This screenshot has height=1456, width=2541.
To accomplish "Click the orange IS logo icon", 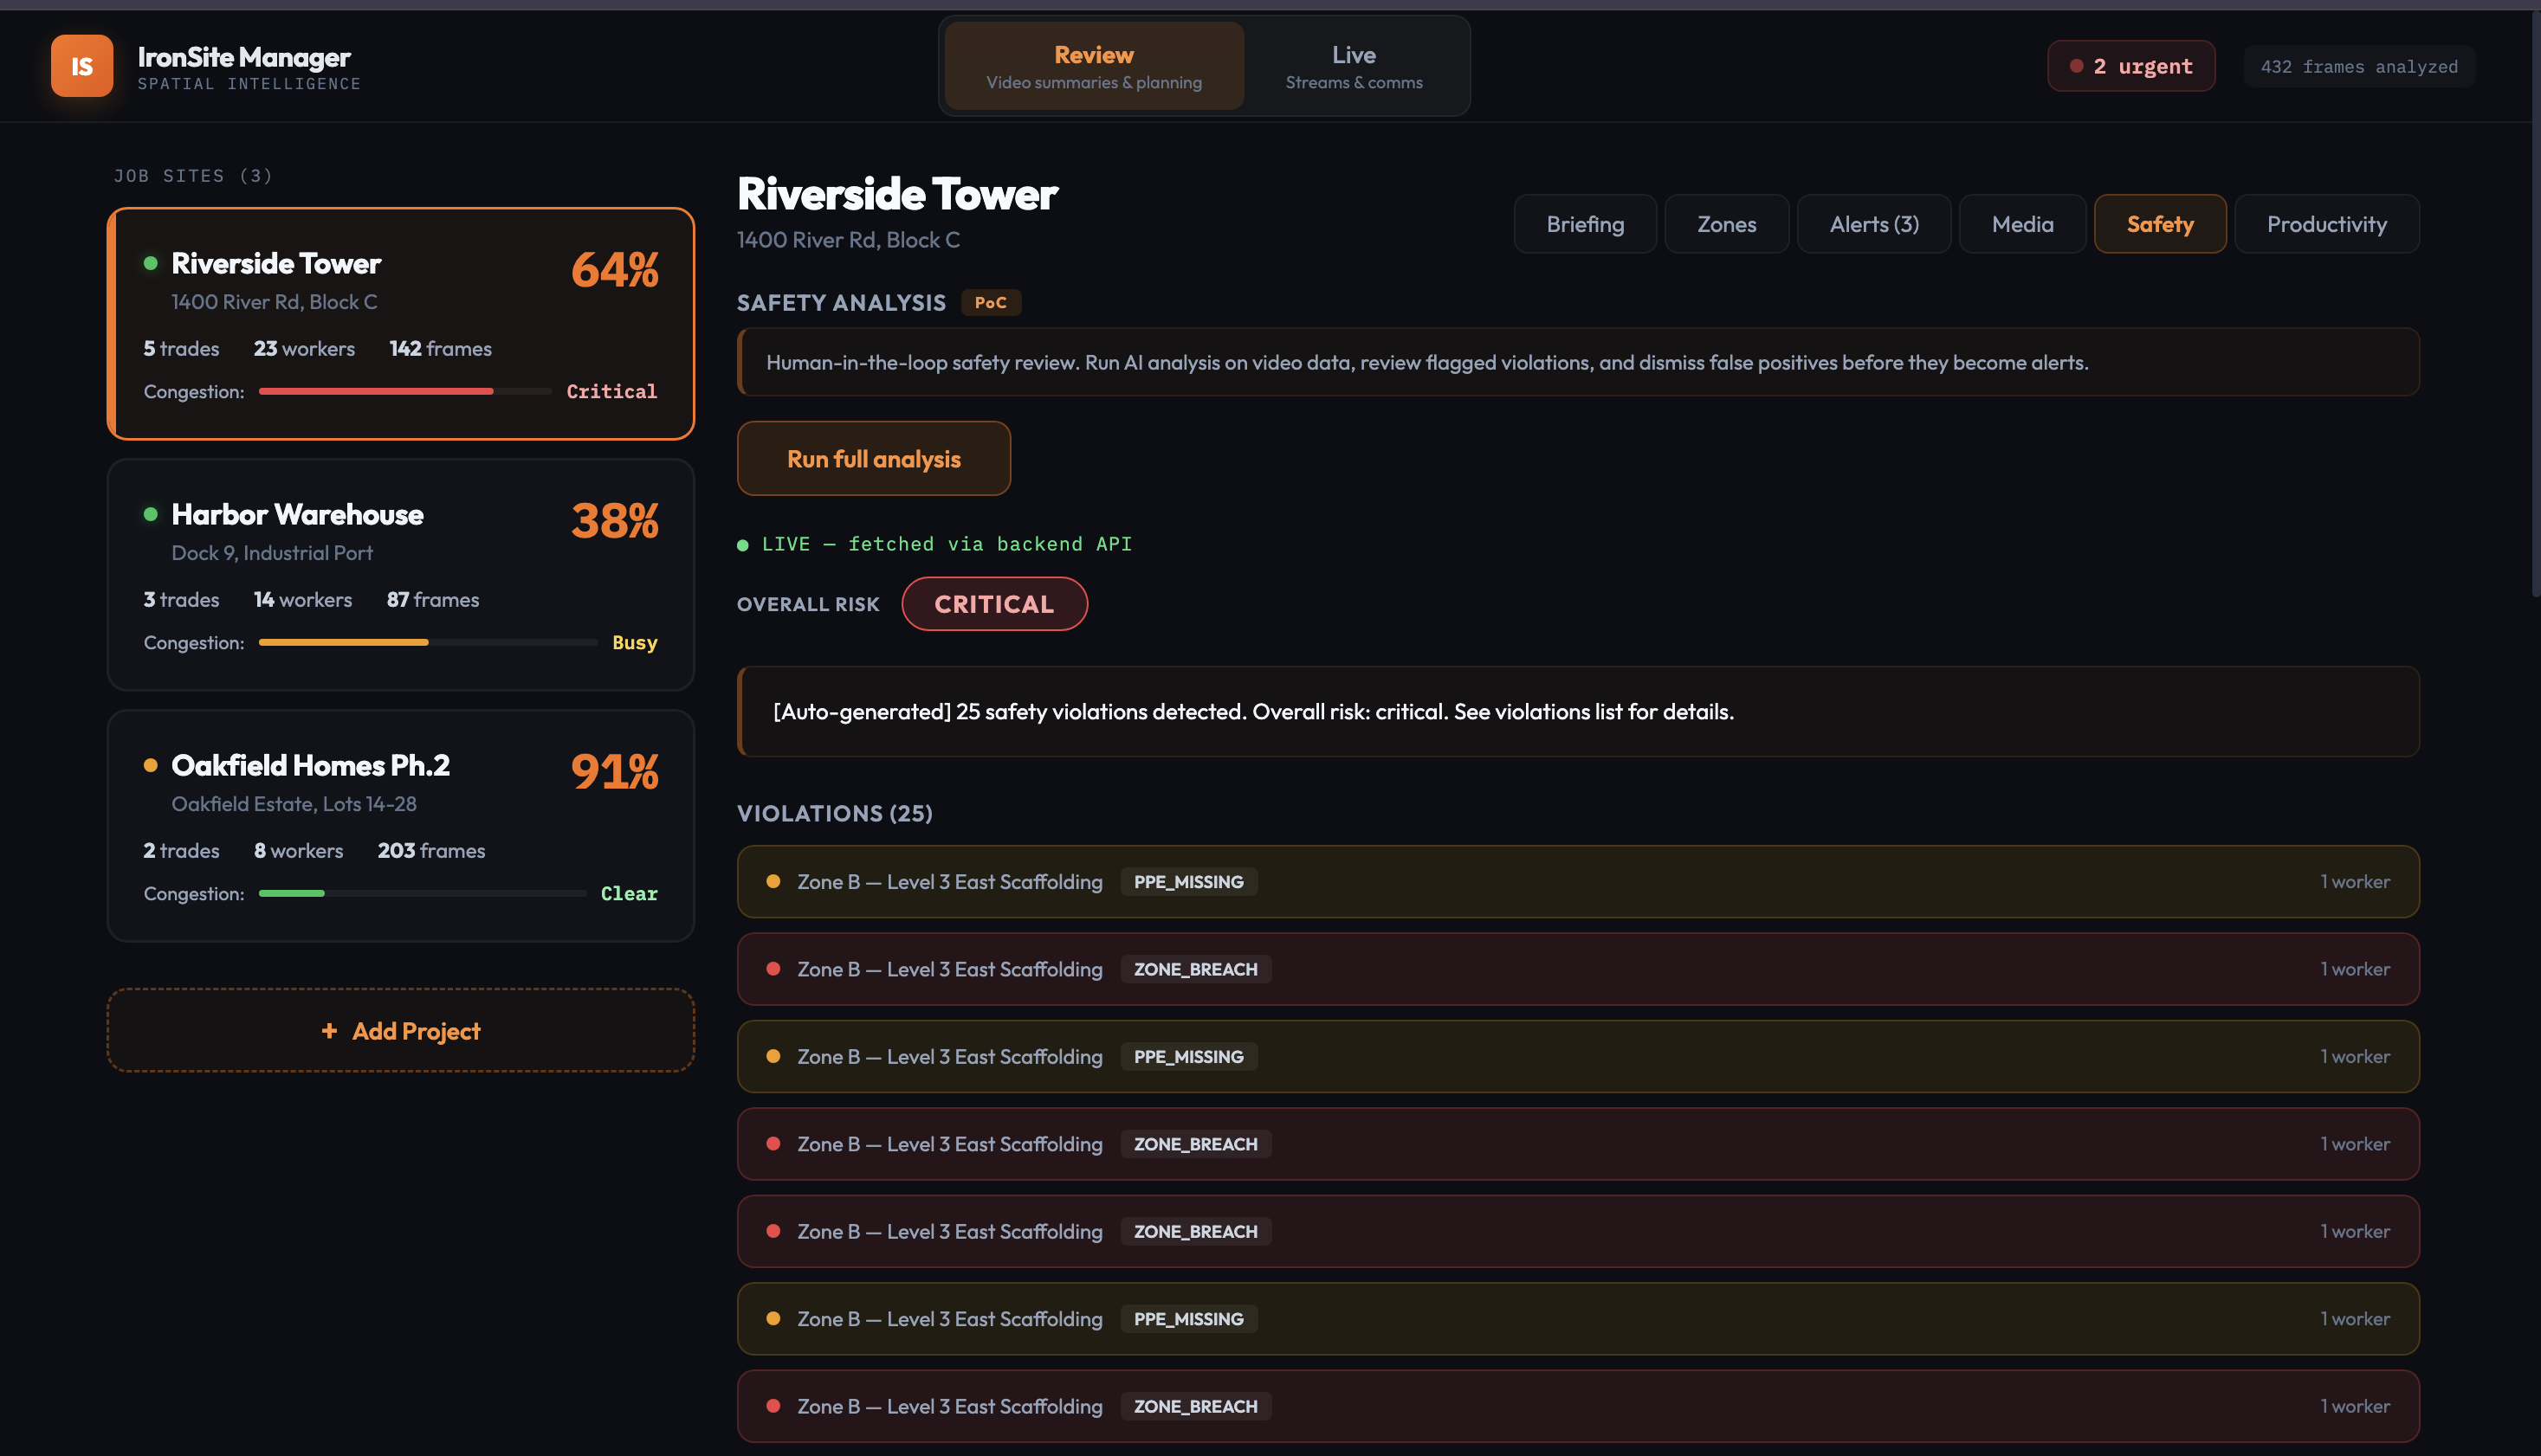I will pos(82,66).
